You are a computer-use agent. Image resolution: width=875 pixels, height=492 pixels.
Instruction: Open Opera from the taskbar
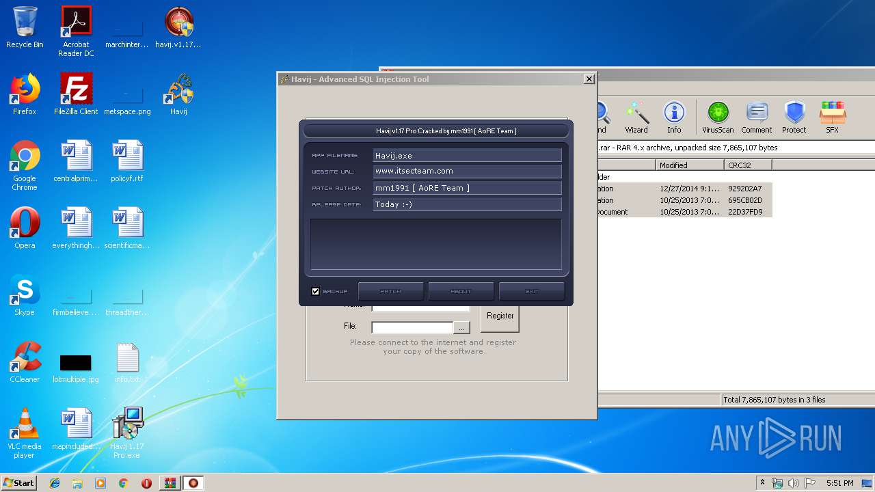click(146, 483)
